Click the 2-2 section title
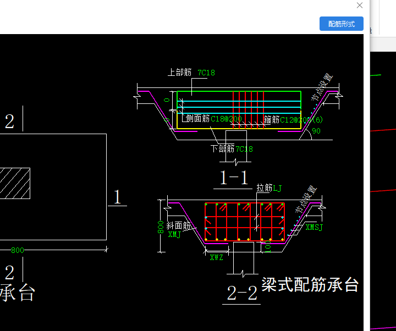Viewport: 396px width, 331px height. point(242,293)
